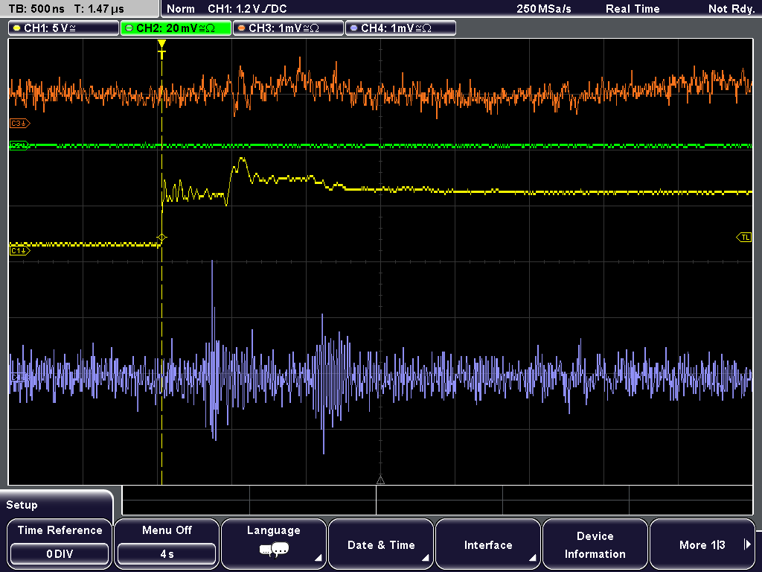
Task: Open the Interface submenu
Action: coord(488,543)
